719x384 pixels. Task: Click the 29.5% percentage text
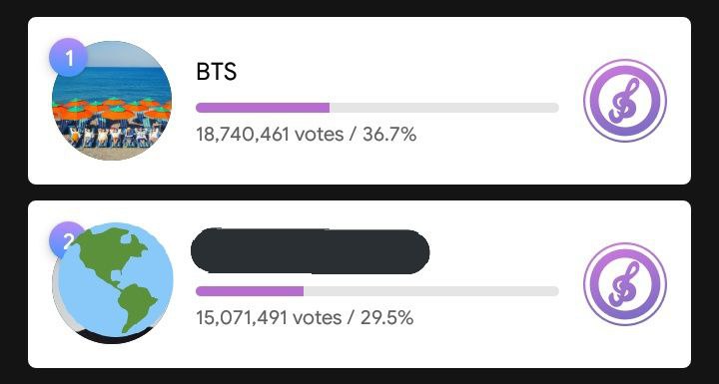click(387, 317)
